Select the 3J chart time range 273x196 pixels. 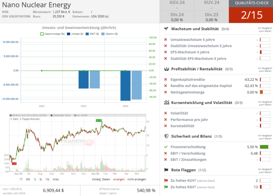coord(40,179)
